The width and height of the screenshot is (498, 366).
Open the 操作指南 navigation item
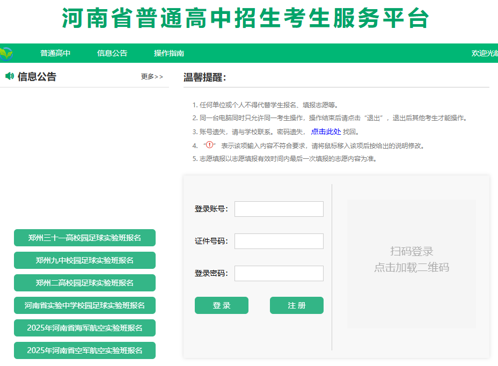coord(169,53)
